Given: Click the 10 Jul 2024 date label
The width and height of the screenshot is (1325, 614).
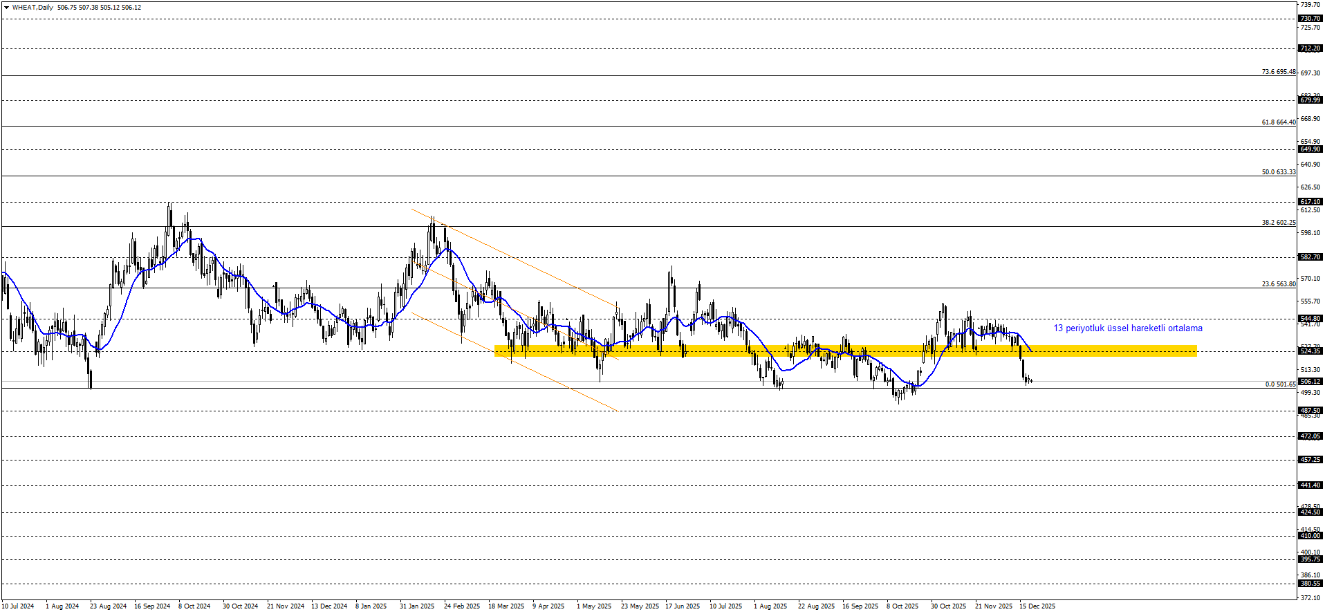Looking at the screenshot, I should (x=17, y=606).
